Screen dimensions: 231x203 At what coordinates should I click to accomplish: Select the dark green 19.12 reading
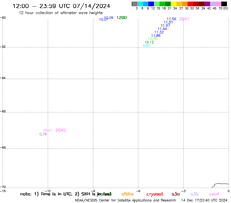point(149,42)
